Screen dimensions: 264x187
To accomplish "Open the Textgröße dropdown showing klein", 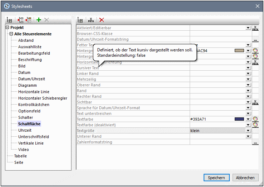I will pos(248,131).
